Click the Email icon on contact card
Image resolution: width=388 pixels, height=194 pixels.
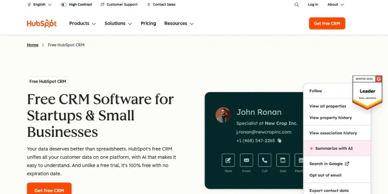pyautogui.click(x=246, y=160)
